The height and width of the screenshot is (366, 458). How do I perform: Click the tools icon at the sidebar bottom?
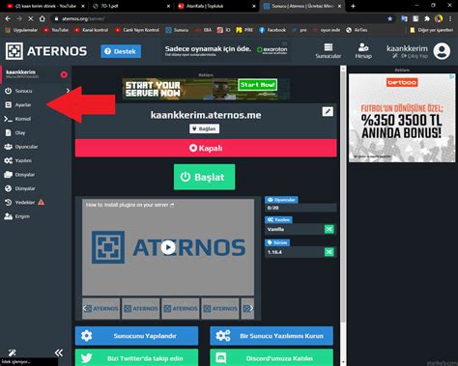(13, 352)
